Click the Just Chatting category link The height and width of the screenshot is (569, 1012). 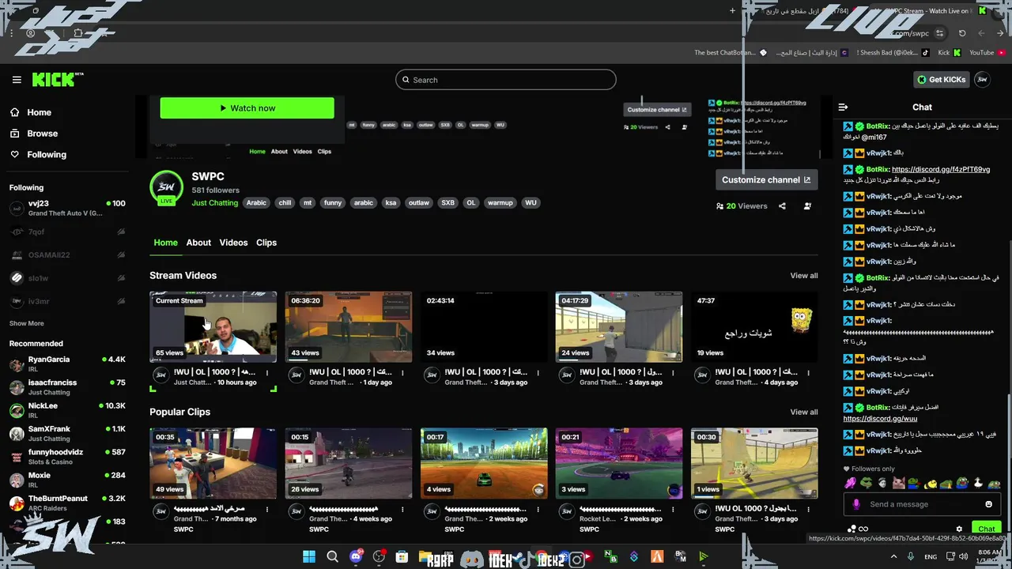[214, 203]
